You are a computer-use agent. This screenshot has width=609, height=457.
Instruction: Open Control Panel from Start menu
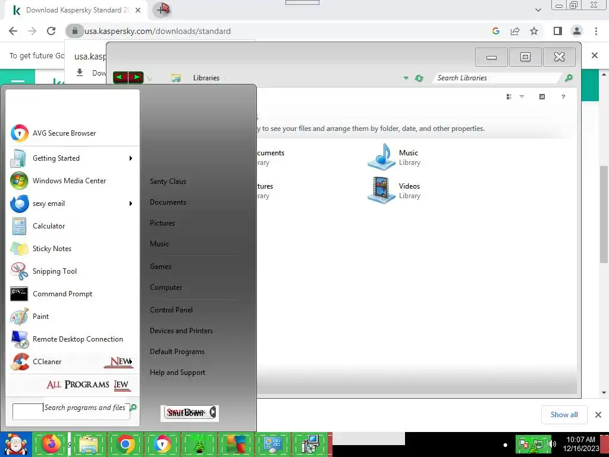(x=171, y=310)
